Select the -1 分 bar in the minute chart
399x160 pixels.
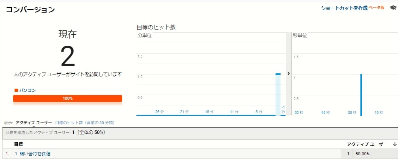(278, 95)
